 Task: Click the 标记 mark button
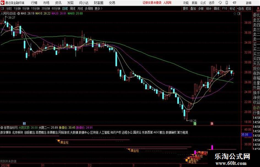[232, 9]
